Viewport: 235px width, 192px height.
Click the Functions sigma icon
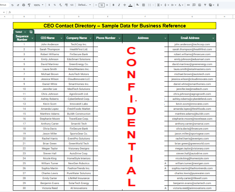(x=218, y=5)
